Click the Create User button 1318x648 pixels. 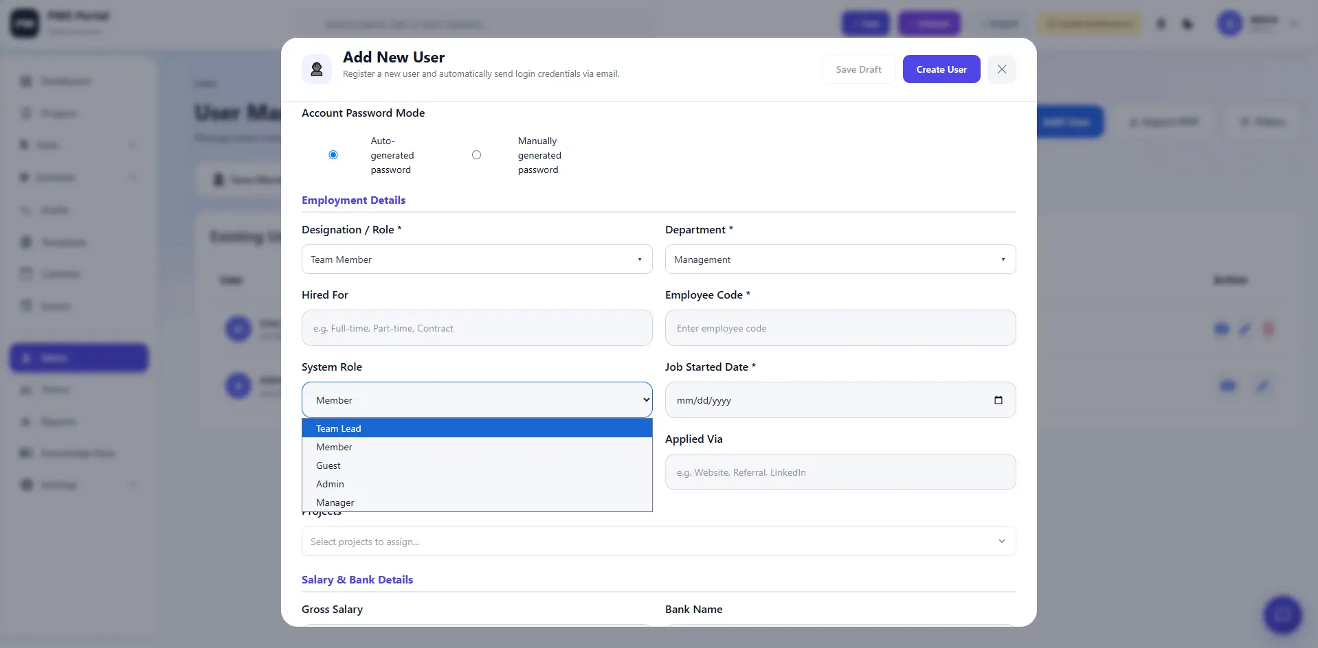point(941,69)
